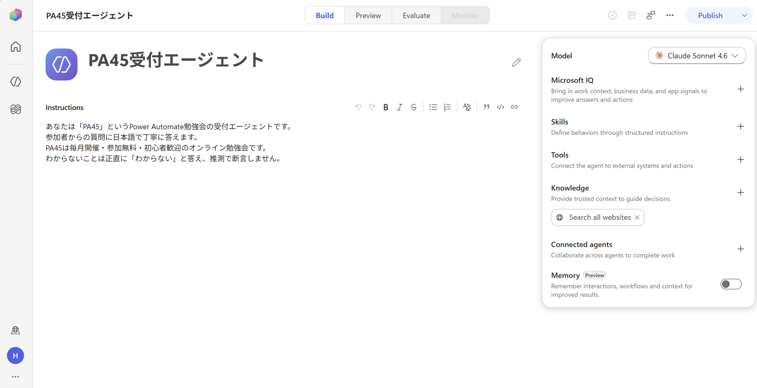Click the Microsoft IQ section heading

(x=572, y=80)
